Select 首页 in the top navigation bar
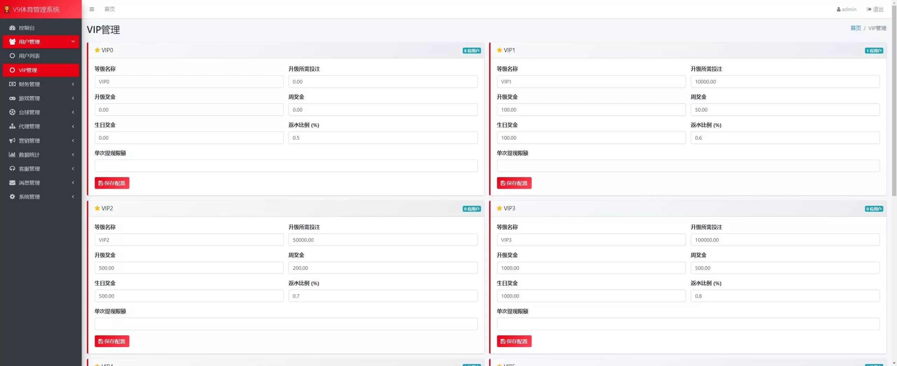The height and width of the screenshot is (366, 897). (109, 9)
